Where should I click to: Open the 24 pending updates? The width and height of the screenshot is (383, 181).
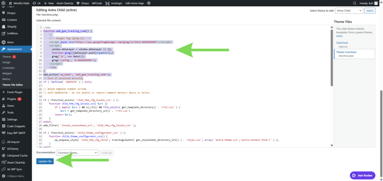36,3
